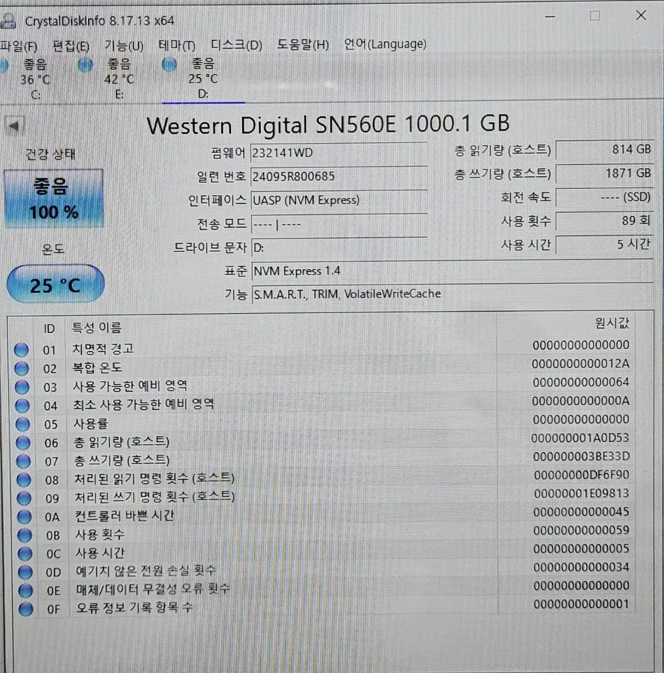Click status icon for attribute 01 치명적 경고
The height and width of the screenshot is (673, 664).
click(x=21, y=350)
